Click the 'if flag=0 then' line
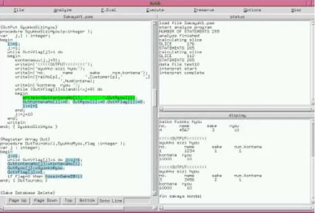Screen dimensions: 317x213 click(x=45, y=176)
